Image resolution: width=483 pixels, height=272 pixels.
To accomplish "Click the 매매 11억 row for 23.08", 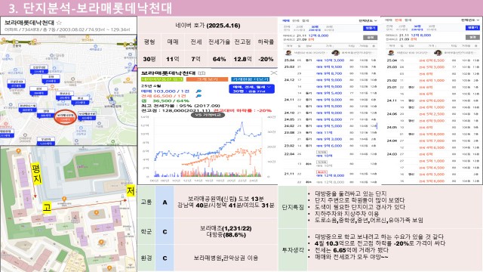I will coord(331,133).
